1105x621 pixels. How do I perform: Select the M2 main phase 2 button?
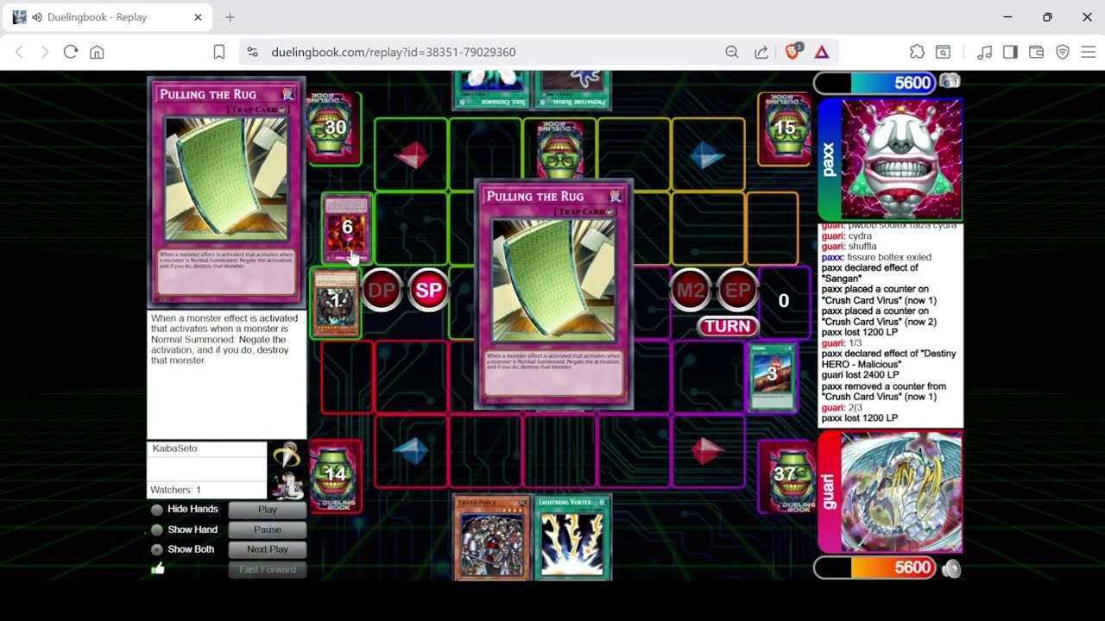[x=691, y=291]
